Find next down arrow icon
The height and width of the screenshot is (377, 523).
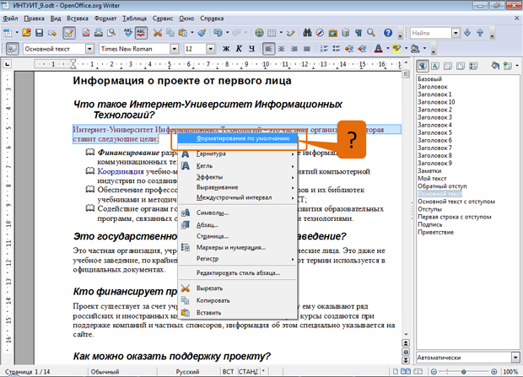pyautogui.click(x=467, y=33)
